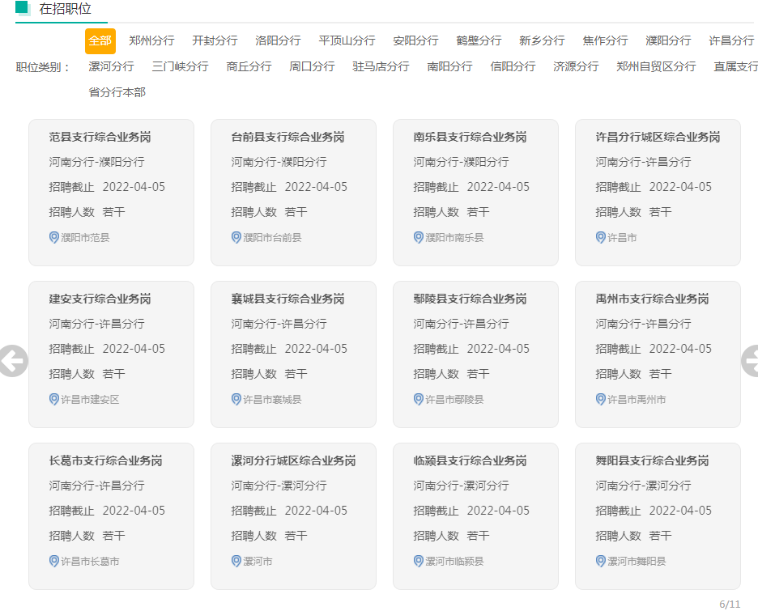The height and width of the screenshot is (611, 758).
Task: Select the 全部 category filter
Action: click(100, 41)
